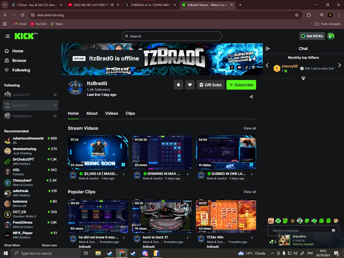
Task: Go to the KICK logo homepage
Action: 26,36
